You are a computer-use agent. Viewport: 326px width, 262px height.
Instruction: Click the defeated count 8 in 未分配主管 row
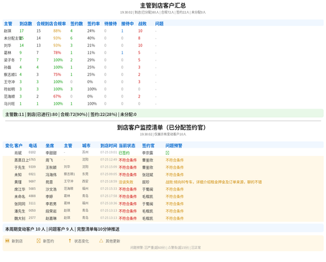(x=140, y=38)
